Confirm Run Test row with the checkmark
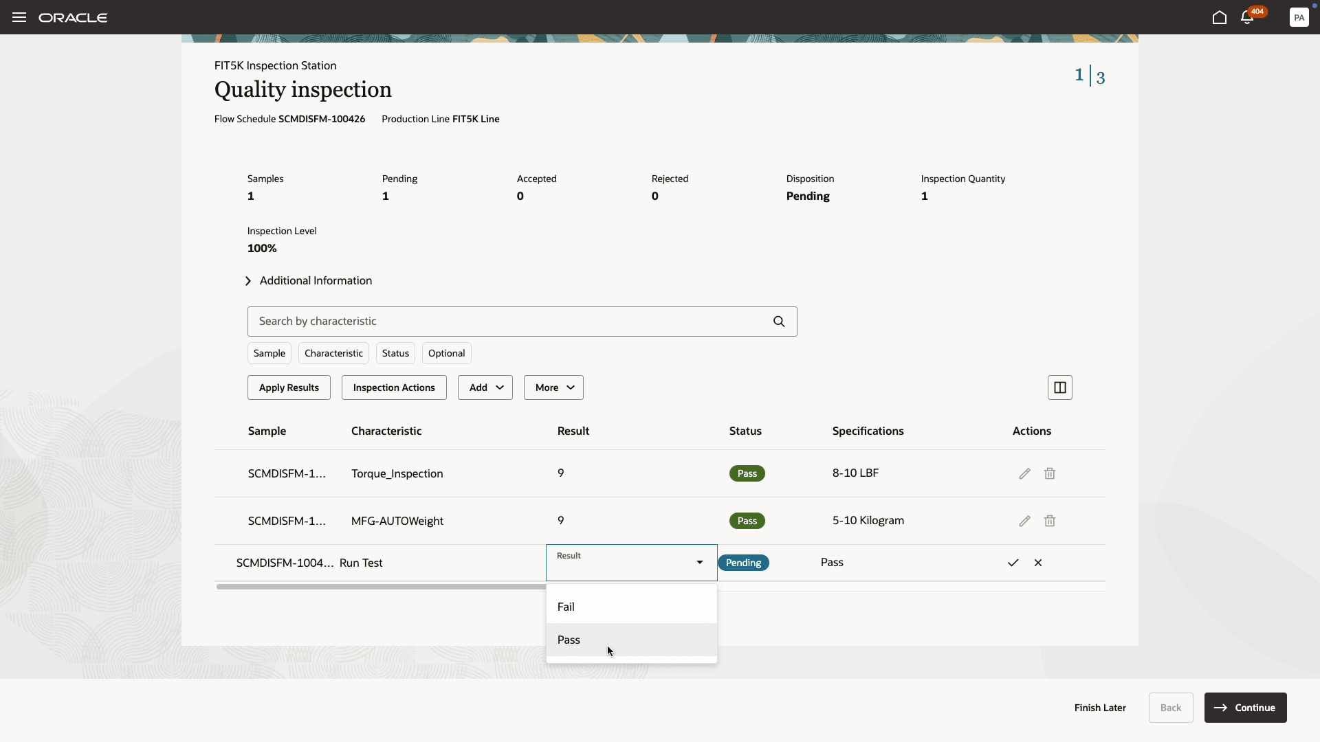The image size is (1320, 742). pyautogui.click(x=1013, y=563)
